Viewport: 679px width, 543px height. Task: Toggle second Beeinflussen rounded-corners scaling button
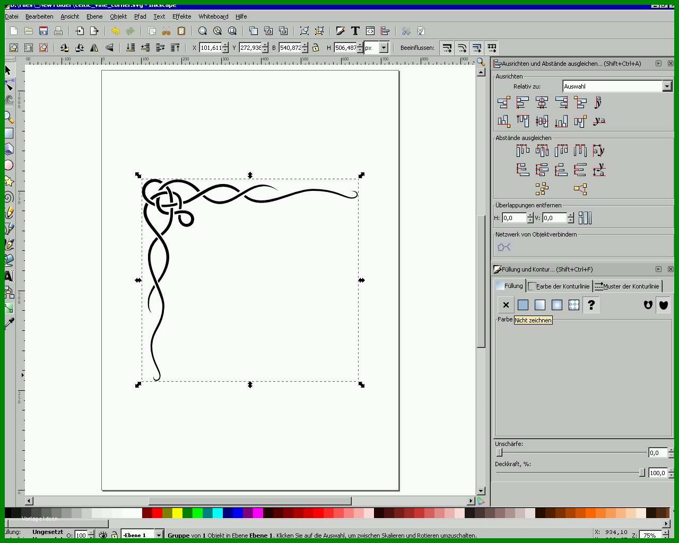(x=462, y=48)
